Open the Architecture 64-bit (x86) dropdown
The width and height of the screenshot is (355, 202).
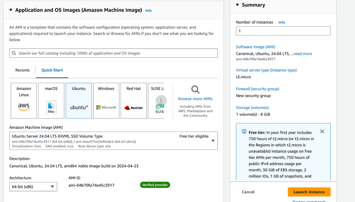(x=33, y=186)
